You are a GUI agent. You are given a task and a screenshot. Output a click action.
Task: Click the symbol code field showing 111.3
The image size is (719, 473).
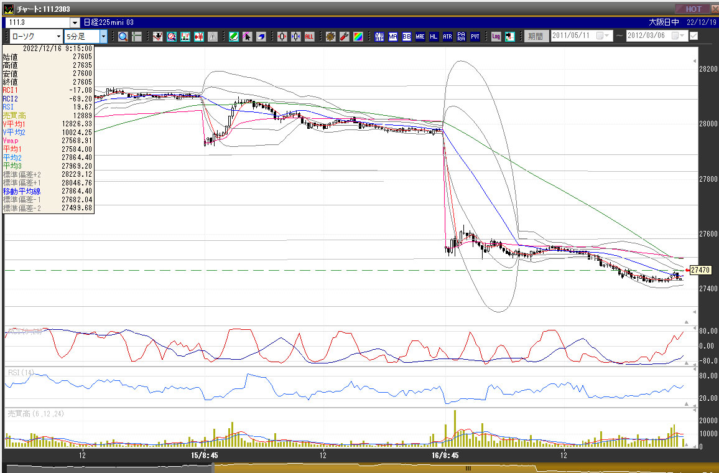(37, 22)
